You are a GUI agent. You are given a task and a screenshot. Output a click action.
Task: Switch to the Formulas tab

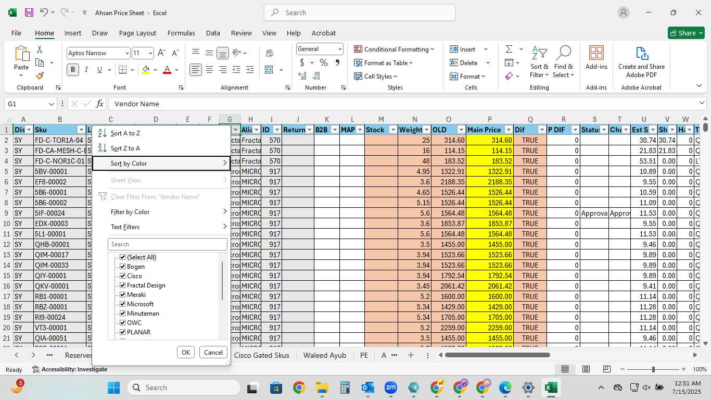click(181, 33)
